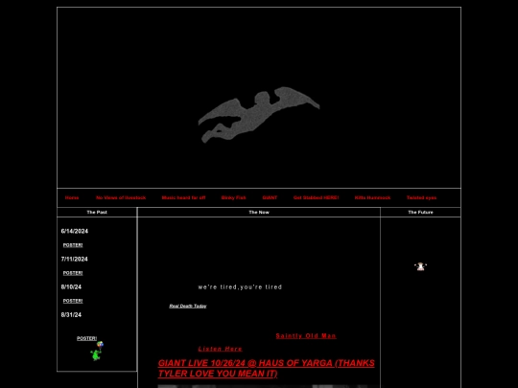Open POSTER! link under 8/10/24
The width and height of the screenshot is (518, 388).
tap(73, 301)
